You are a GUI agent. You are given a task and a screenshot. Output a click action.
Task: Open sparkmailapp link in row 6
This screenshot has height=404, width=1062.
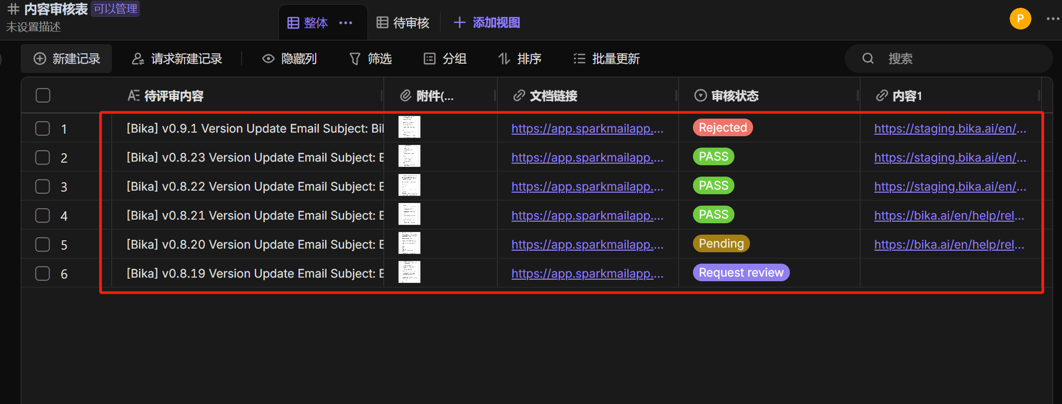click(x=587, y=273)
